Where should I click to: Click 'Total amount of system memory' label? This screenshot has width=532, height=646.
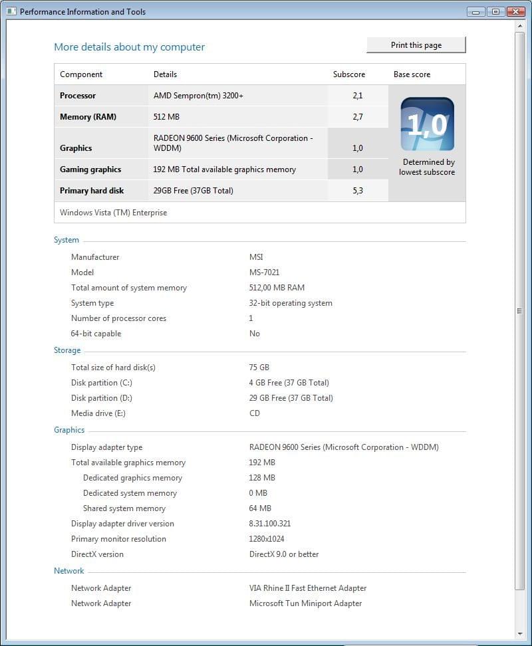[128, 288]
